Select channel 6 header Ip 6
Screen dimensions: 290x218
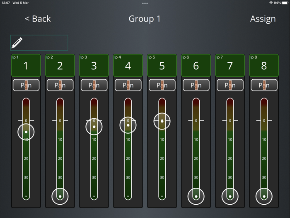pos(196,65)
